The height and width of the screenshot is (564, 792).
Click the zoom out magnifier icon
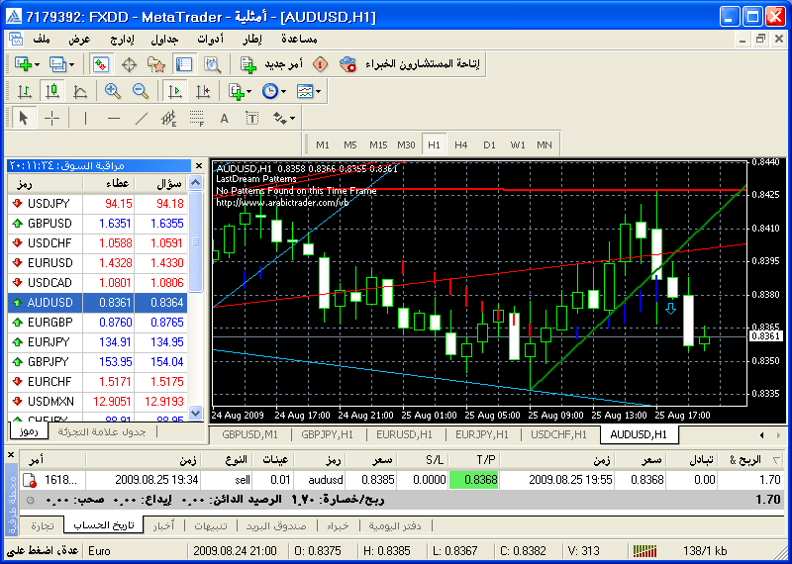click(x=141, y=91)
